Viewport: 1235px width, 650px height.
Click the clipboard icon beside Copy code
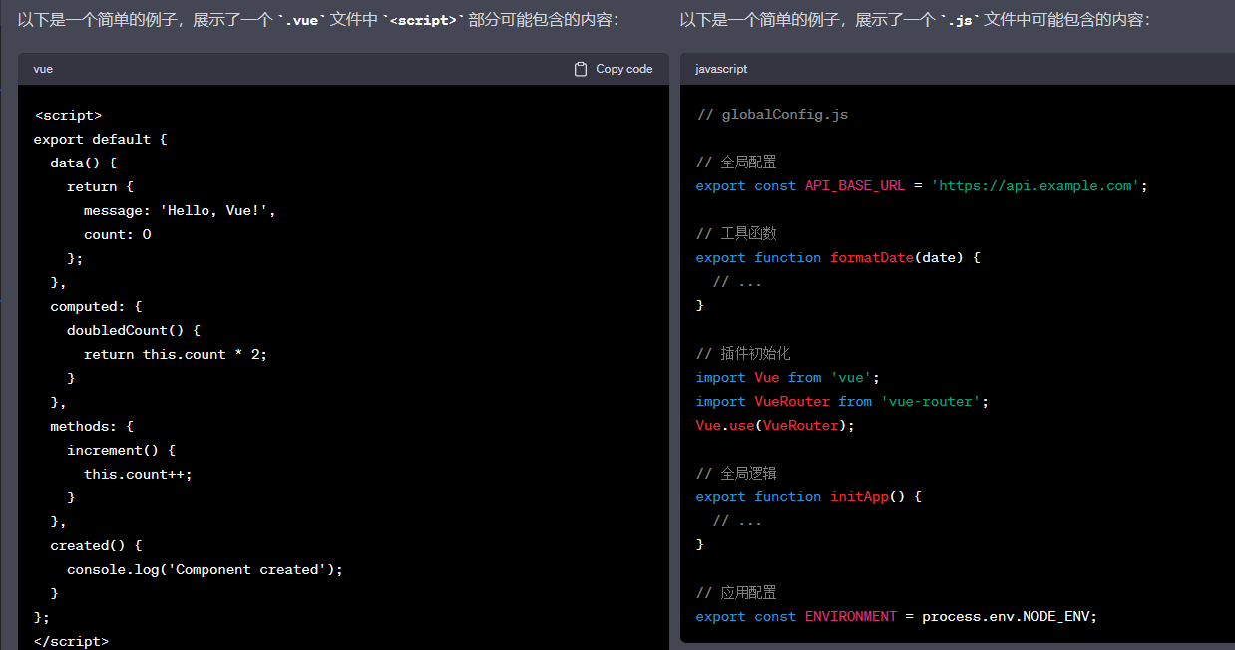[x=581, y=69]
